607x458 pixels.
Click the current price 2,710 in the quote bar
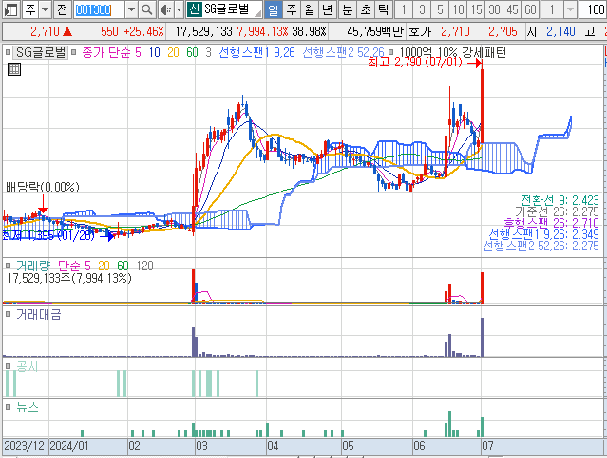[45, 31]
